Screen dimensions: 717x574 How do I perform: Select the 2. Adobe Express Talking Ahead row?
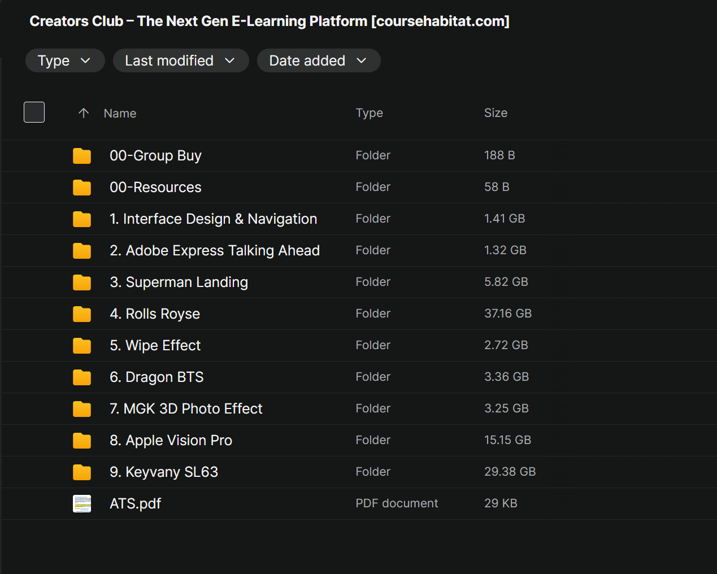[x=215, y=251]
